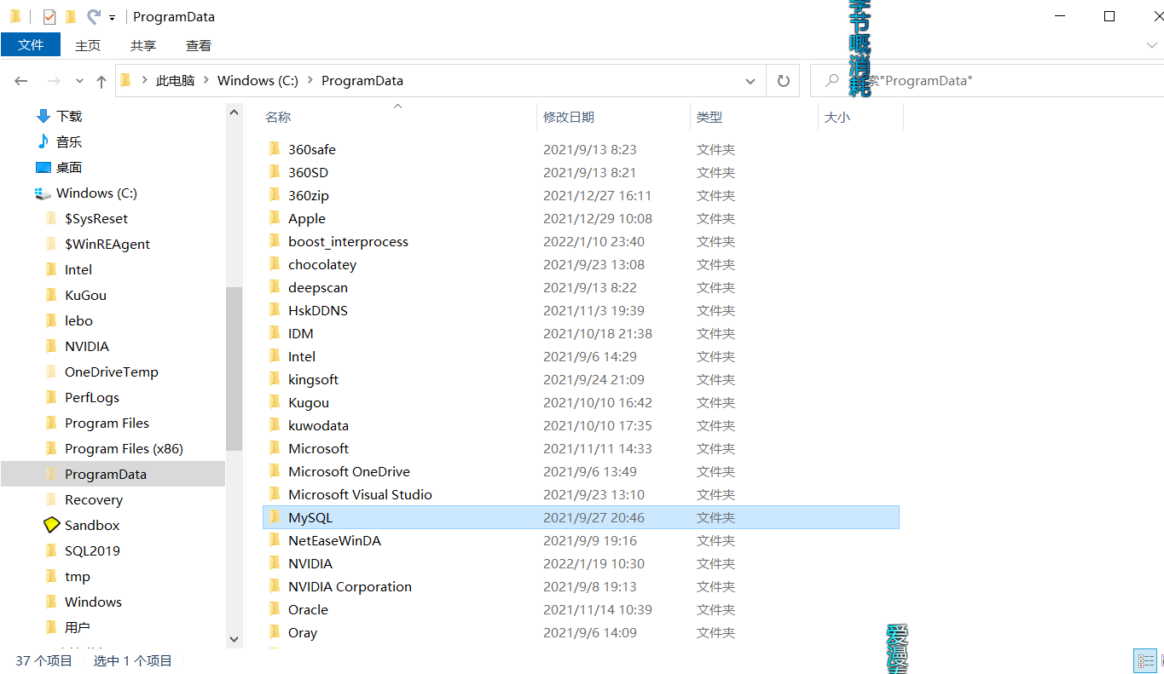
Task: Select 下载 in the navigation pane
Action: click(69, 116)
